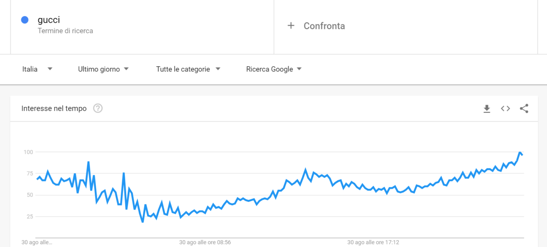Click the arrow next to Ricerca Google
547x247 pixels.
(x=299, y=69)
